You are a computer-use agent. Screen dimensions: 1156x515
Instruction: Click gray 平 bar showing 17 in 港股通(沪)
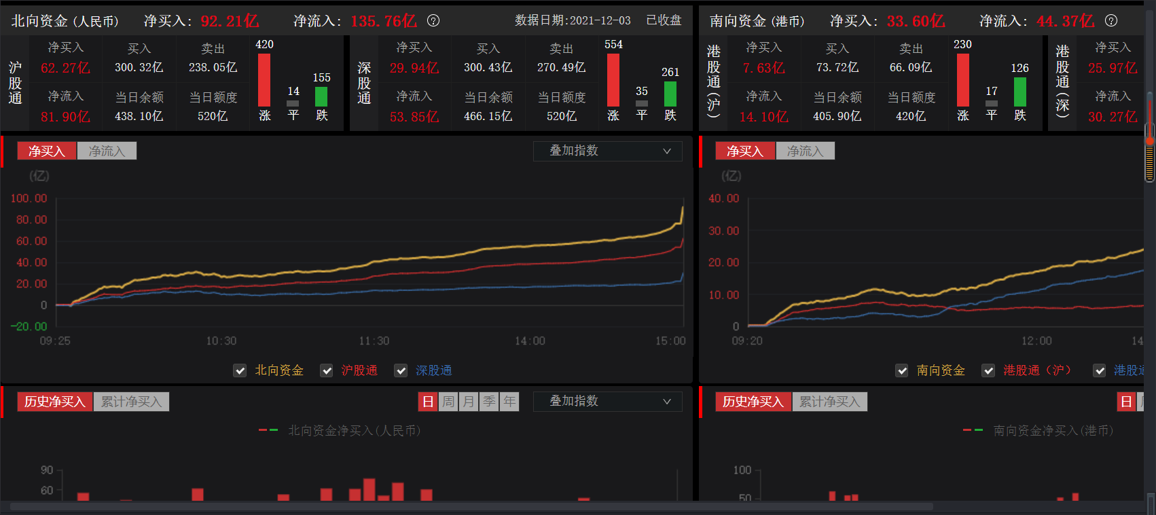pos(992,104)
